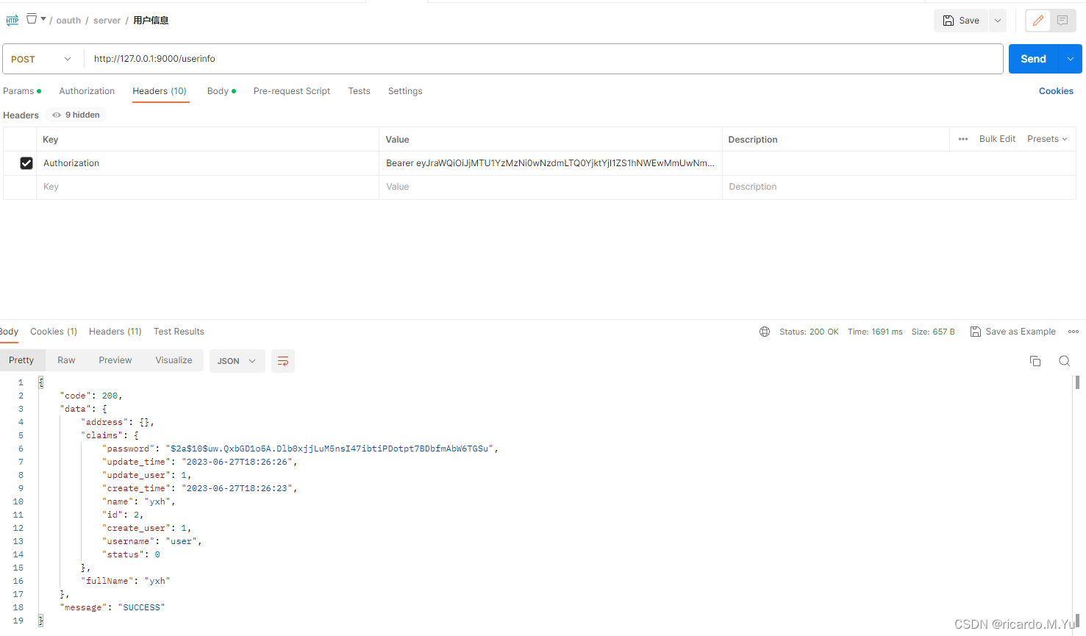The image size is (1086, 636).
Task: Click the network globe icon
Action: 765,332
